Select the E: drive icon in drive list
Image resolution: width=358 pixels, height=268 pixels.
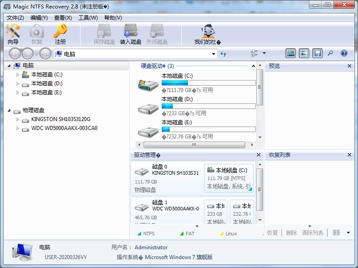coord(148,132)
